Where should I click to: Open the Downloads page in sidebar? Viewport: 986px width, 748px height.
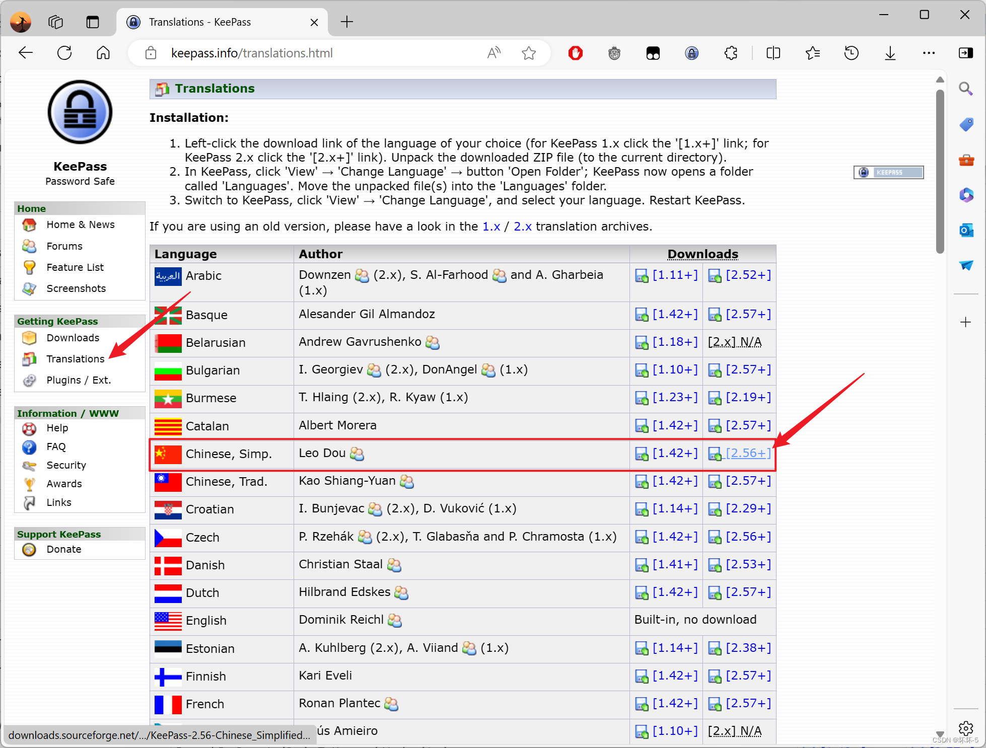pyautogui.click(x=73, y=338)
